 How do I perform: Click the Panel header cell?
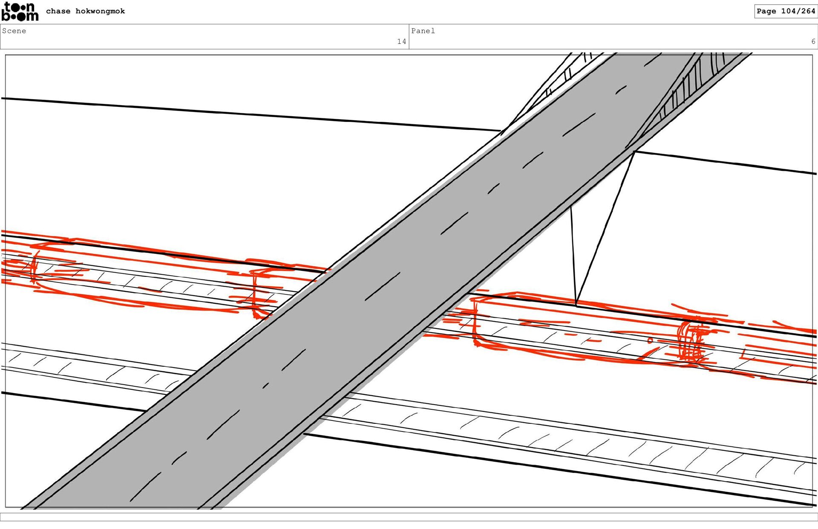click(613, 37)
